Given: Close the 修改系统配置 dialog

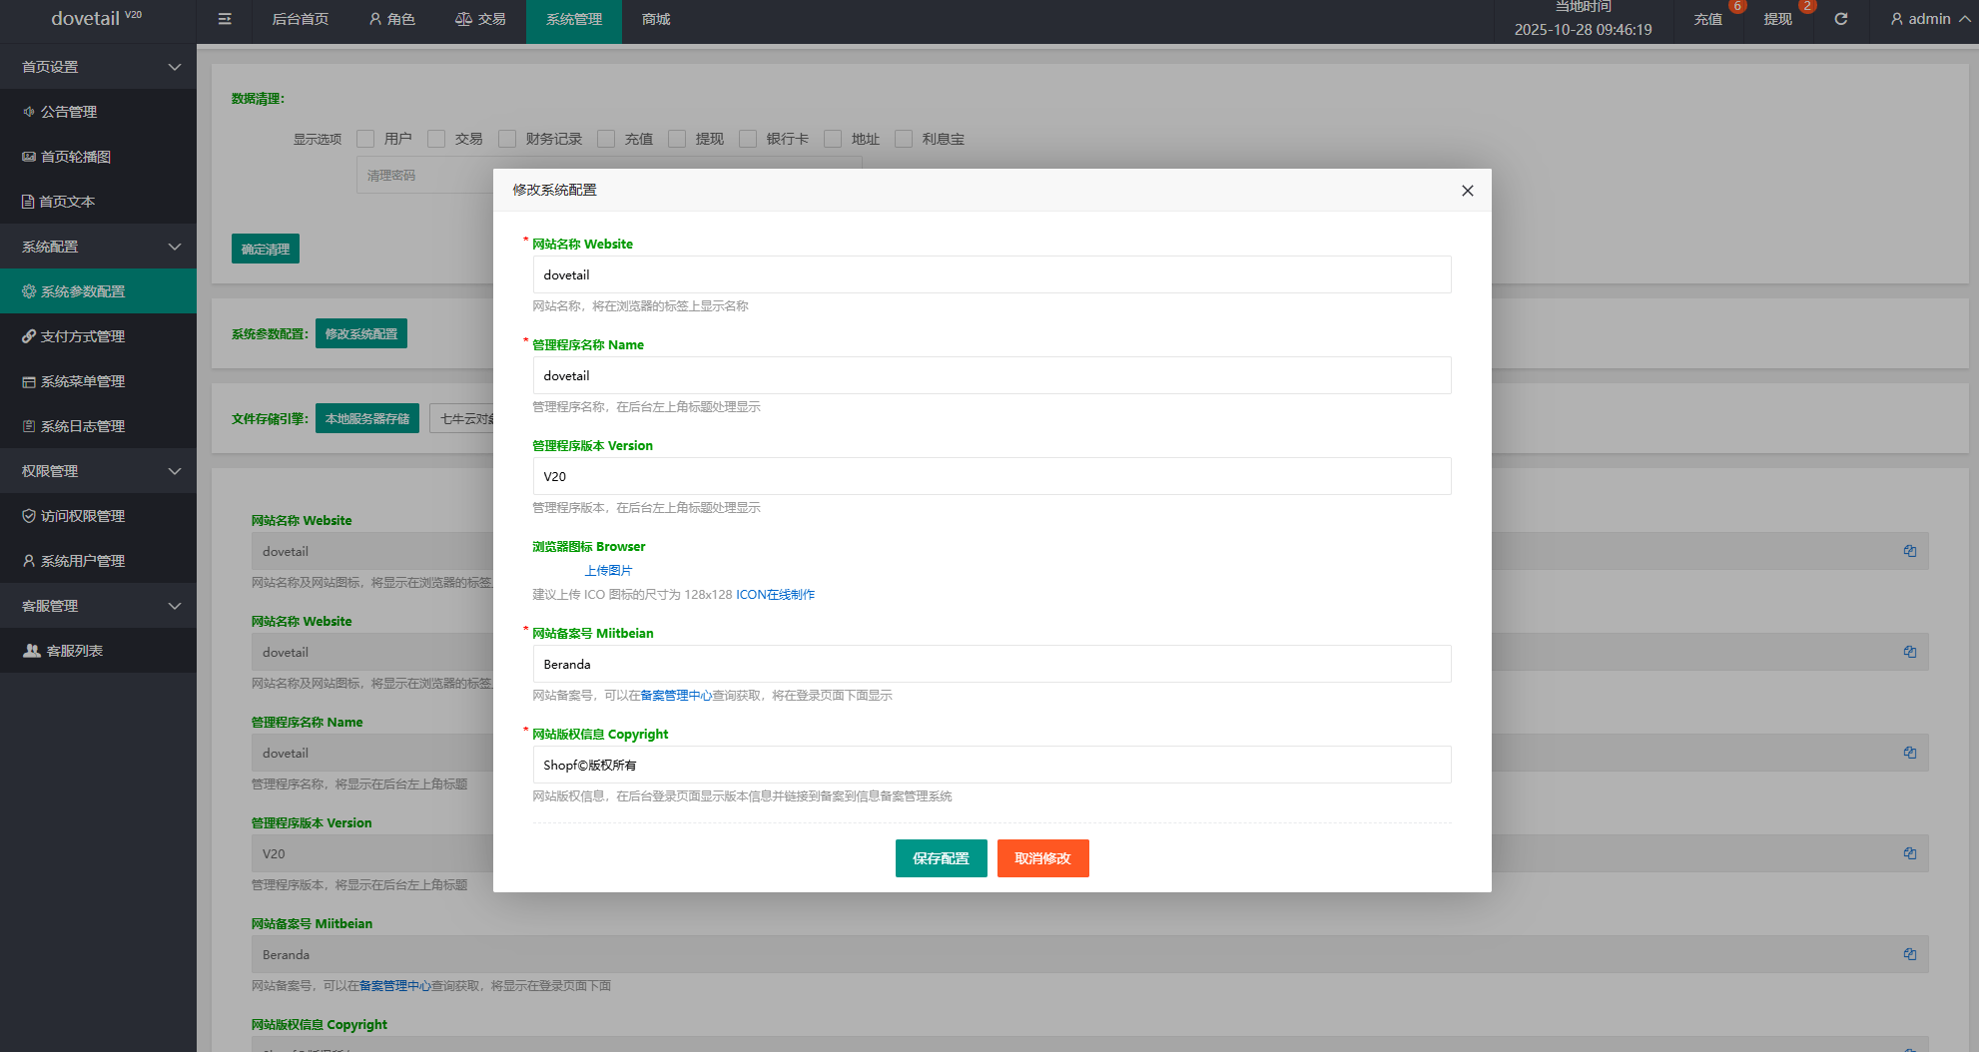Looking at the screenshot, I should (1467, 191).
